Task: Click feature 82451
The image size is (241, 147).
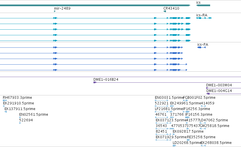Action: [161, 131]
